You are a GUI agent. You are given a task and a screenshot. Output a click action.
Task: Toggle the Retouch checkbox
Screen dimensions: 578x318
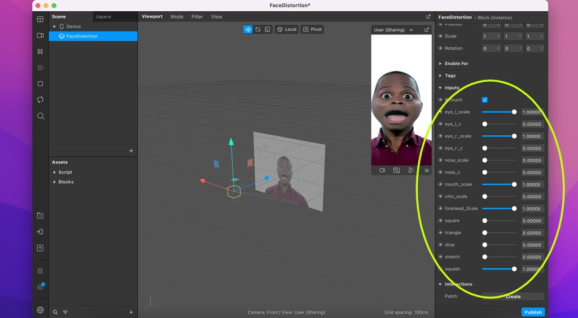485,100
